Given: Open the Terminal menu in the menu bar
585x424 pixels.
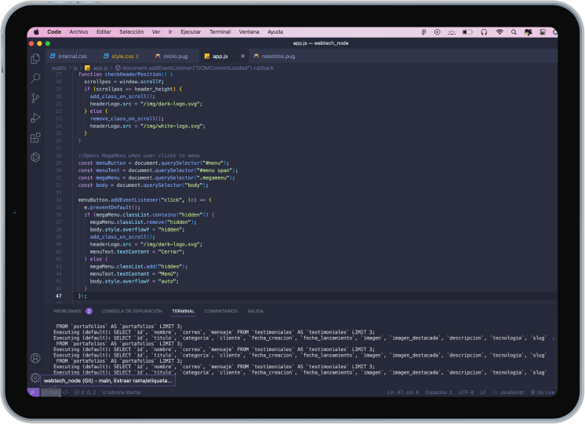Looking at the screenshot, I should [220, 32].
